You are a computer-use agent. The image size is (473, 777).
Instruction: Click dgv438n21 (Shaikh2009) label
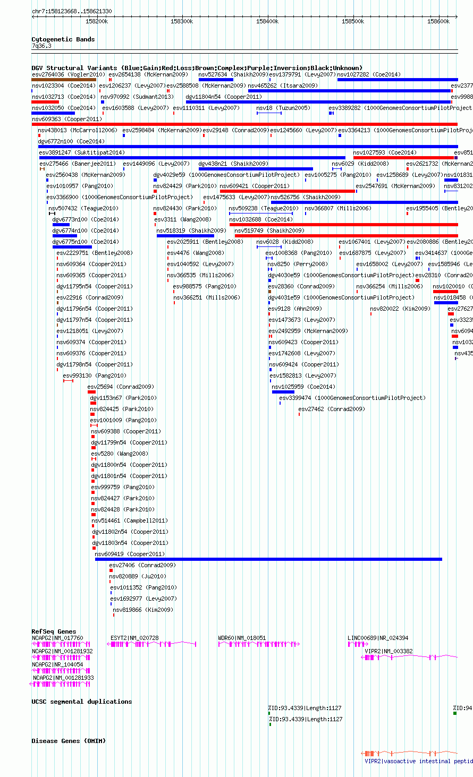pos(233,164)
